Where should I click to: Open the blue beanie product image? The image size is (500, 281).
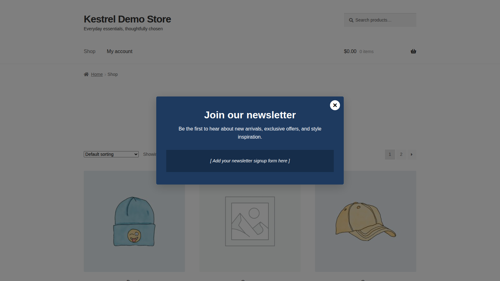(134, 221)
